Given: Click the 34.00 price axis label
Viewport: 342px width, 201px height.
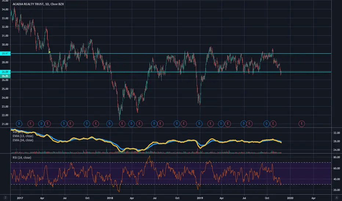Looking at the screenshot, I should pos(5,10).
